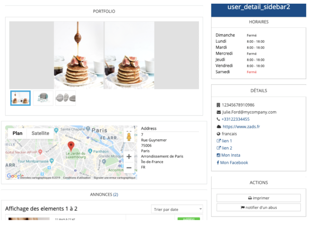Image resolution: width=318 pixels, height=226 pixels.
Task: Click the building icon beside 12345678910986
Action: [x=218, y=105]
